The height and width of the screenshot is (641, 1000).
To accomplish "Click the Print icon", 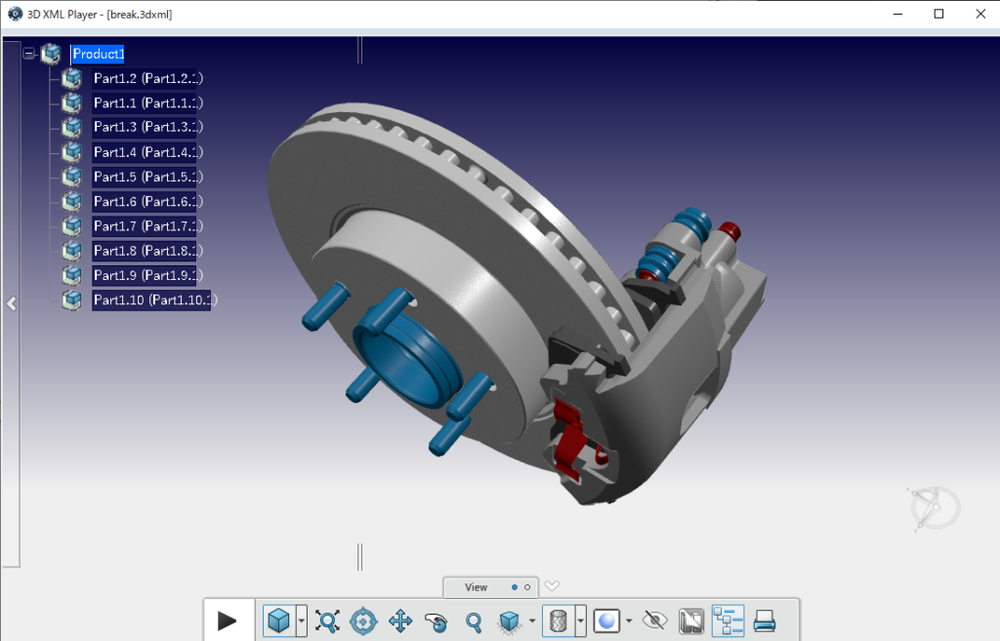I will click(764, 621).
